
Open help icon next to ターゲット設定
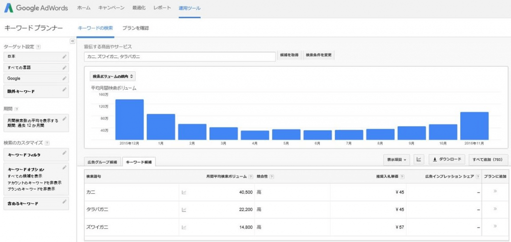(x=38, y=47)
